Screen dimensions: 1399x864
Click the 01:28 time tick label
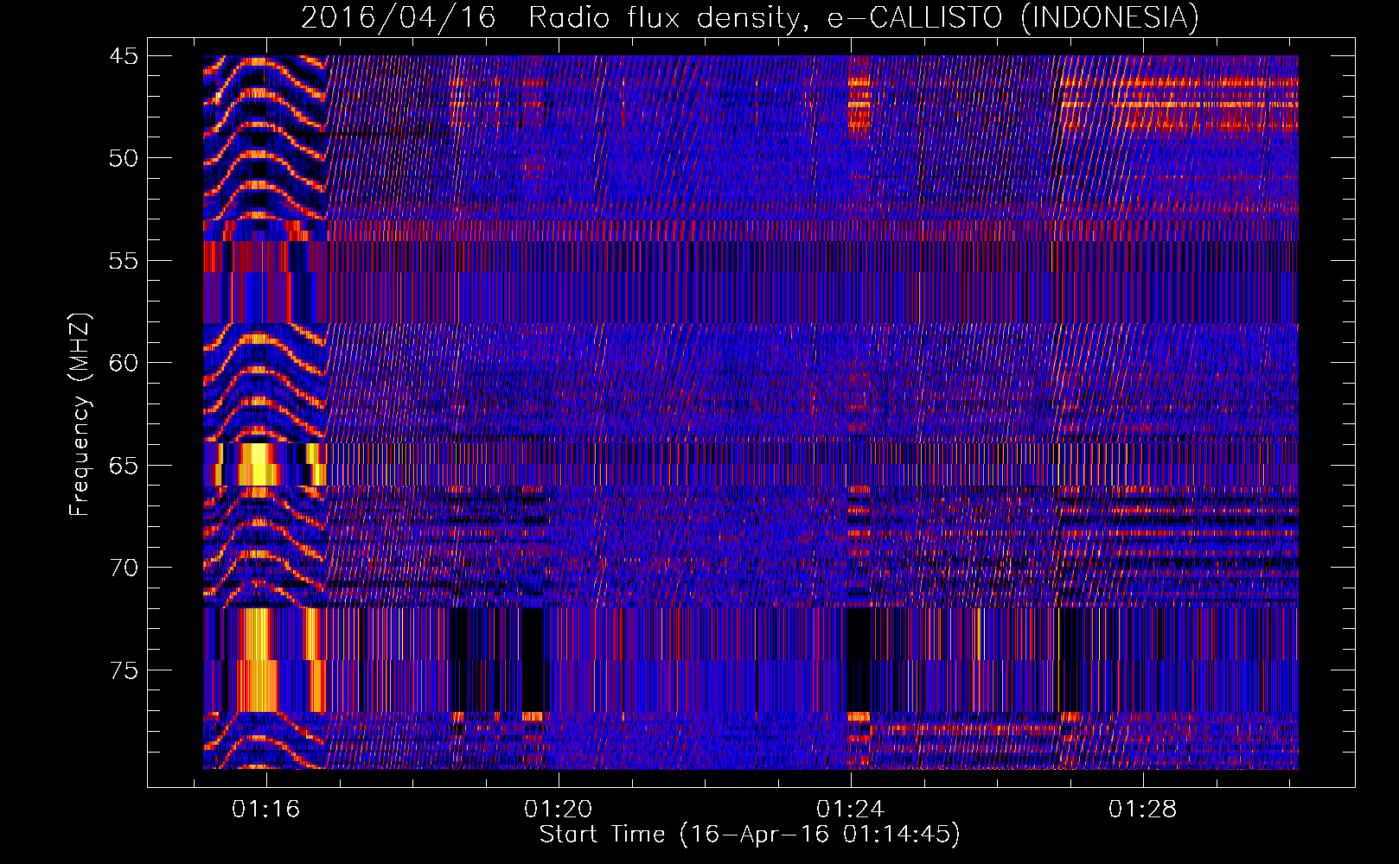coord(1143,810)
